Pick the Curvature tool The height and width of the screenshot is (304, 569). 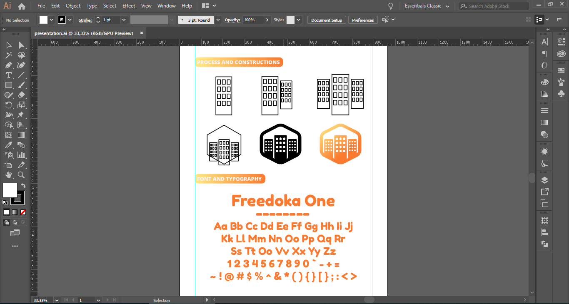point(21,65)
